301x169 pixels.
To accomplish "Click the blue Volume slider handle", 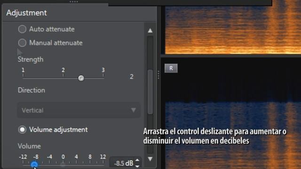I will 34,164.
